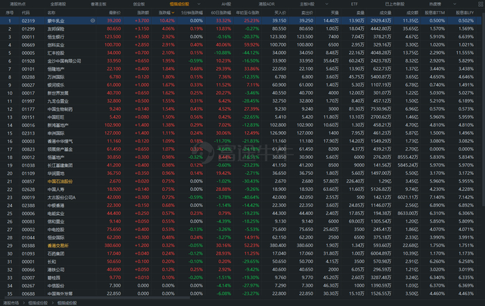Switch to the 港股热点 tab
This screenshot has height=306, width=485.
(x=17, y=4)
